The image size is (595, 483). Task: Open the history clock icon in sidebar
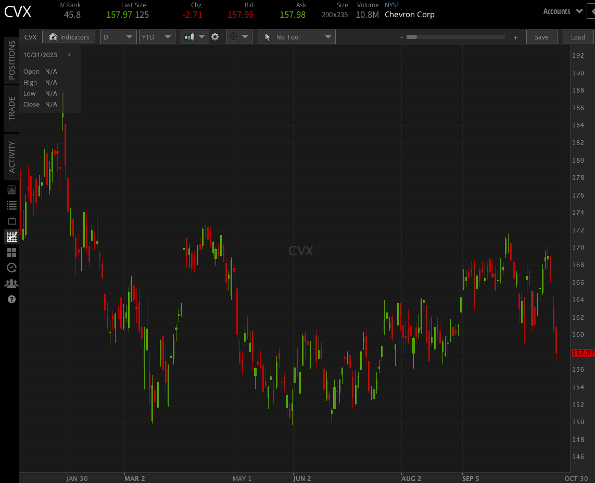click(11, 268)
